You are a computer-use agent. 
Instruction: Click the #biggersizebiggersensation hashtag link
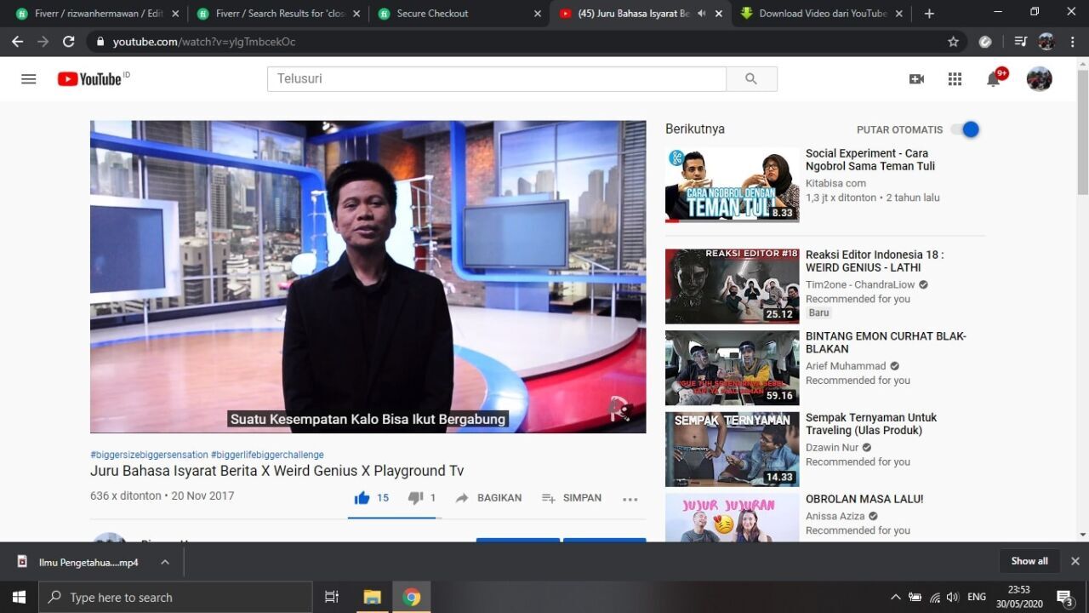[x=149, y=455]
